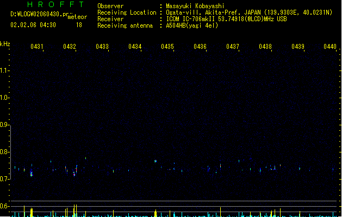Click the Receiving Location label
Viewport: 342px width, 217px height.
127,12
